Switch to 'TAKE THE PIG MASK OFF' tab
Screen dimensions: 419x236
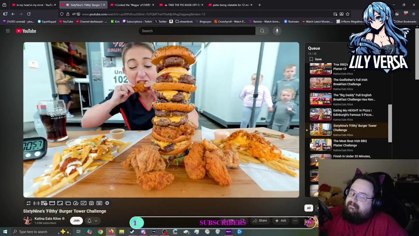[181, 5]
